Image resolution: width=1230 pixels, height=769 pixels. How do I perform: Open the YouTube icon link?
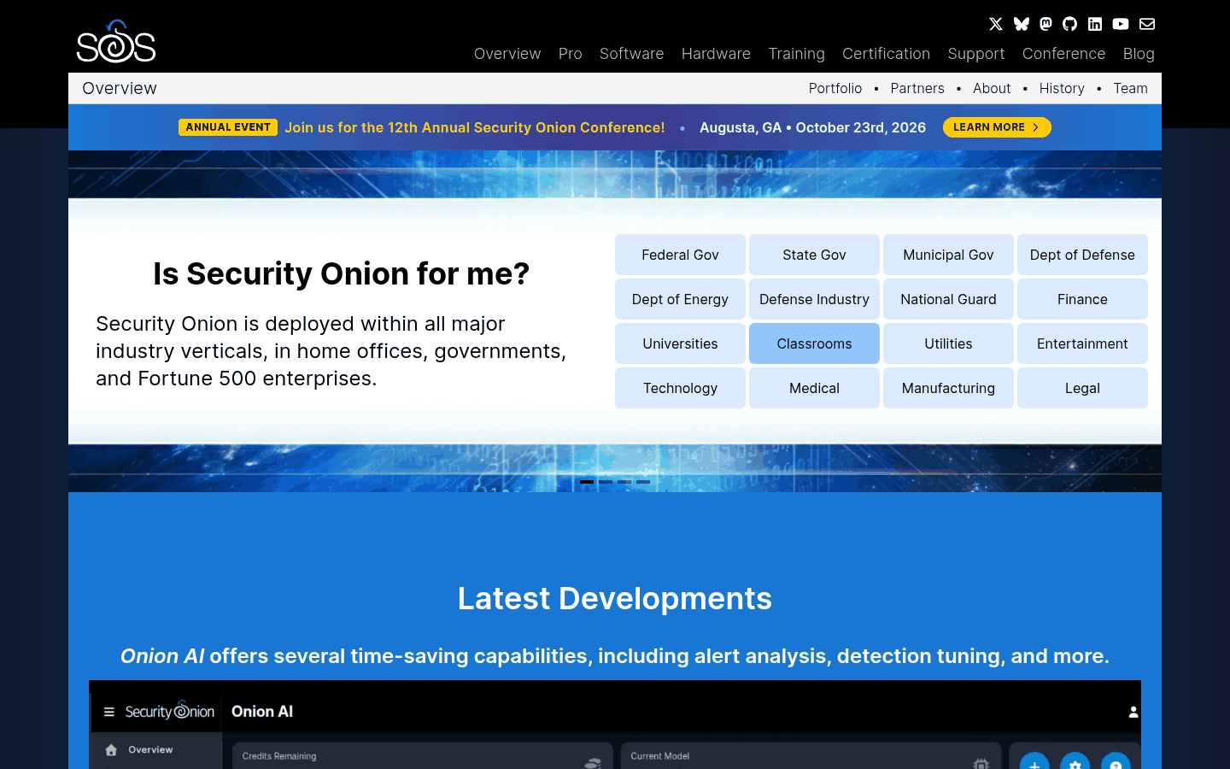coord(1121,24)
